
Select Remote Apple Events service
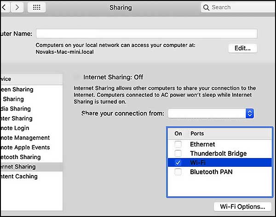coord(31,147)
